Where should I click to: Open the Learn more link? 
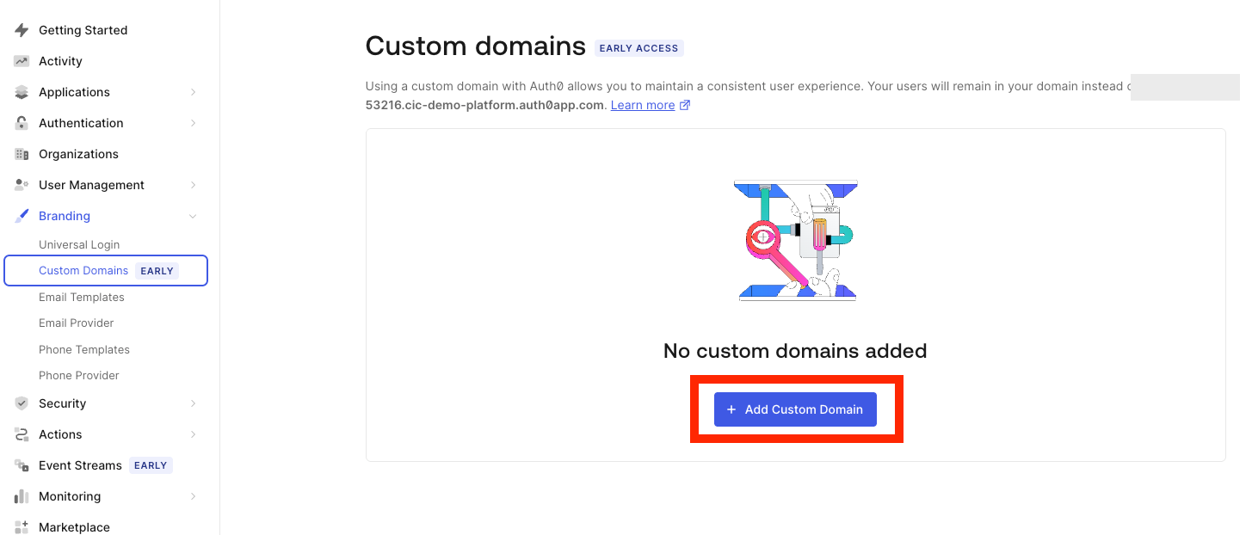point(643,105)
